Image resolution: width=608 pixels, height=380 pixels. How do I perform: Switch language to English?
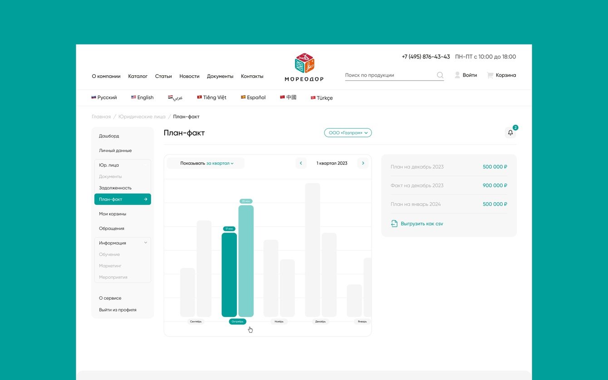click(142, 97)
